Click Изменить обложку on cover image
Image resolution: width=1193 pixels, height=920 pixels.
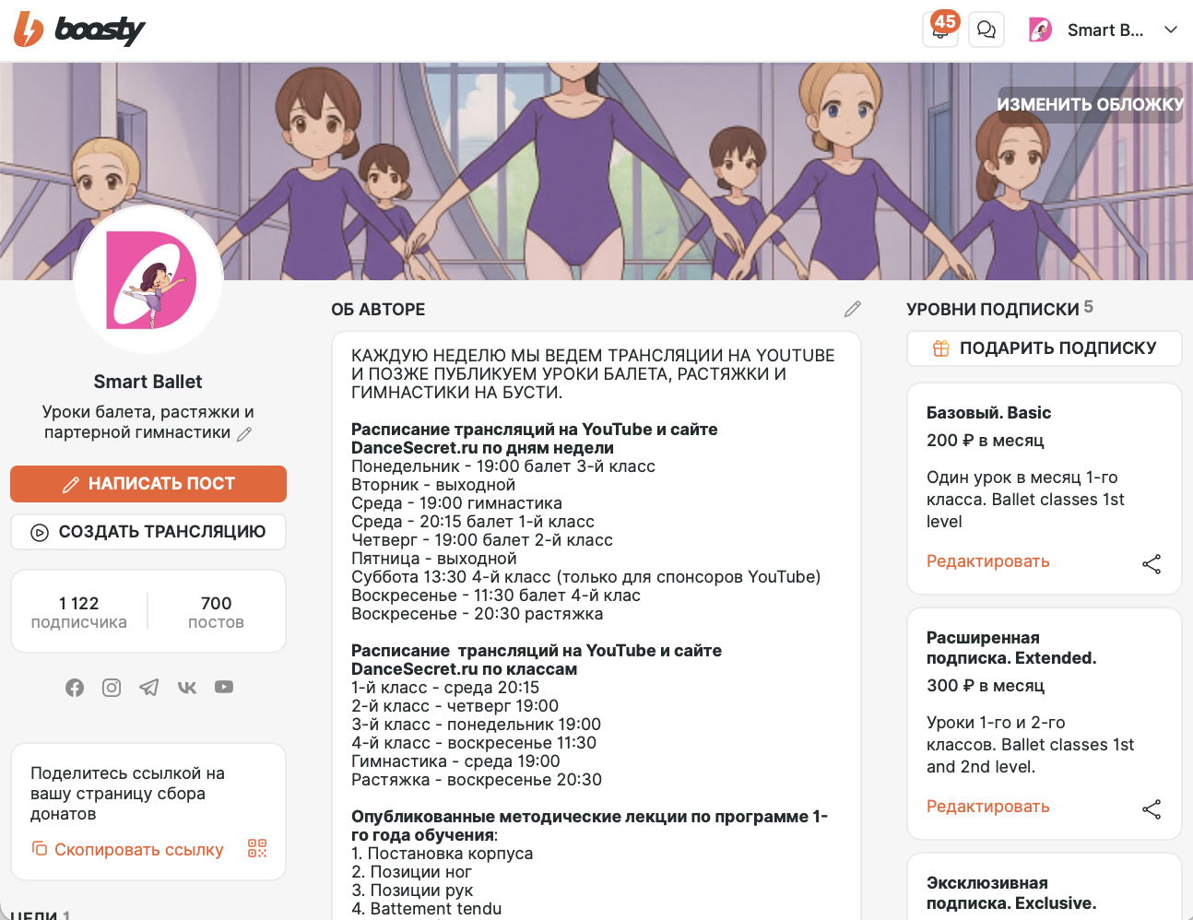(x=1090, y=105)
